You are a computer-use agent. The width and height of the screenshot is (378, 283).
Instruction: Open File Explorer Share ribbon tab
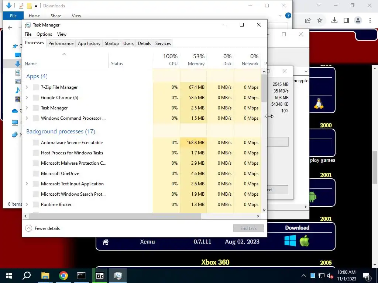click(x=56, y=16)
